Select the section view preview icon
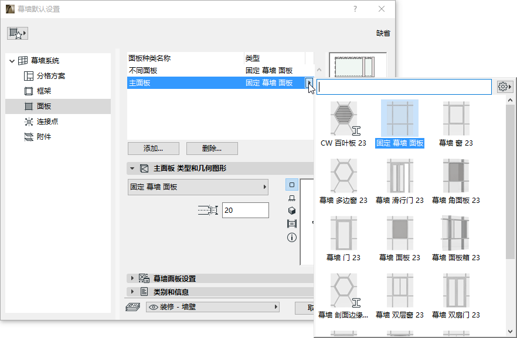This screenshot has width=517, height=338. pyautogui.click(x=292, y=224)
